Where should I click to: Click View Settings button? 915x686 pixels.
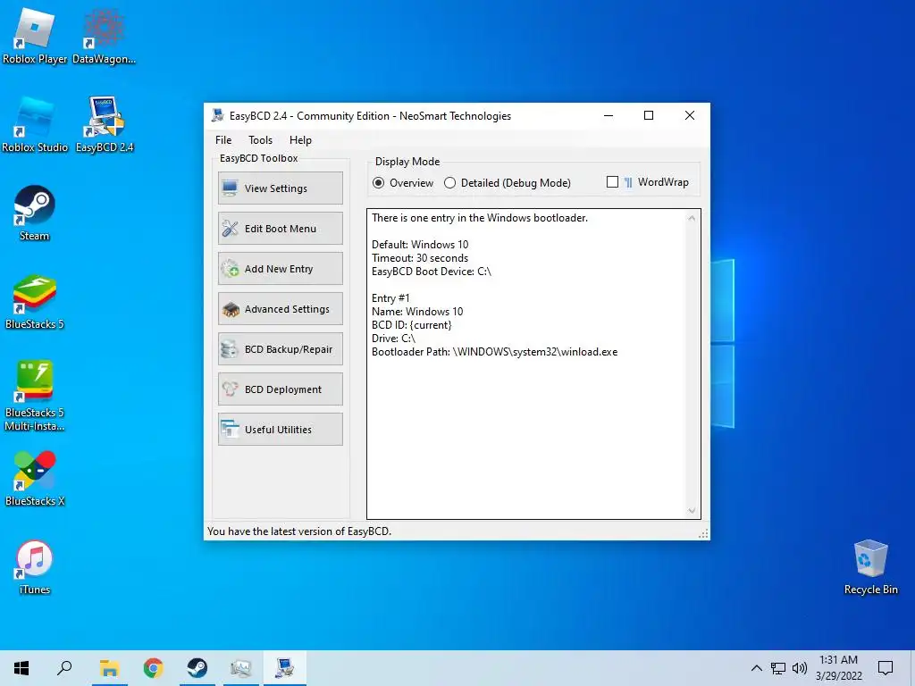click(280, 188)
